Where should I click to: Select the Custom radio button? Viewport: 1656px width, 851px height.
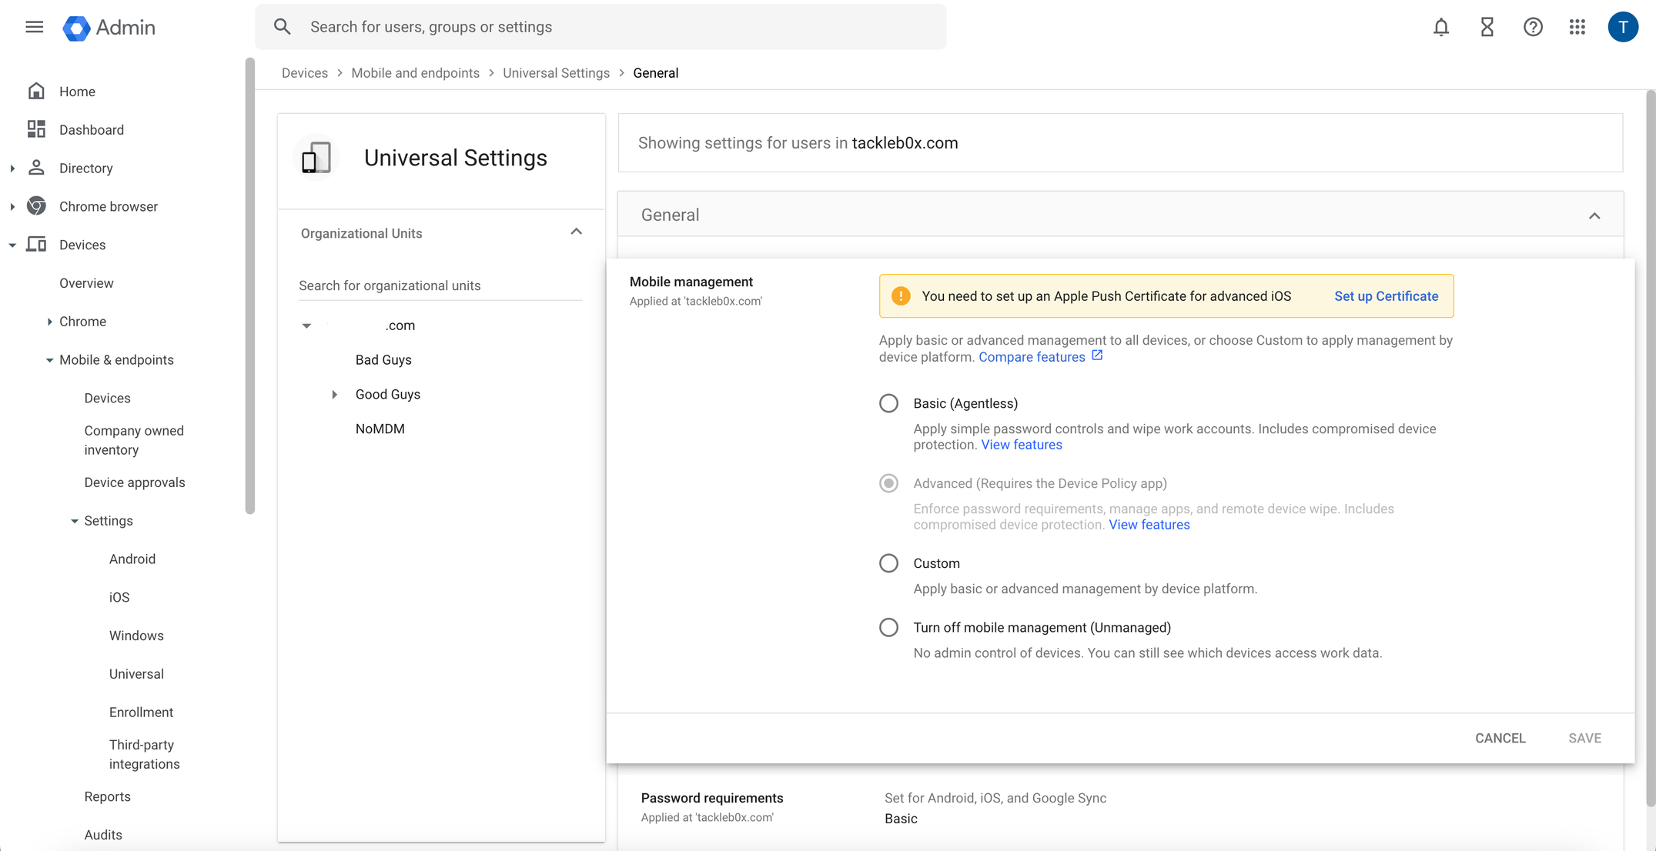[x=889, y=563]
